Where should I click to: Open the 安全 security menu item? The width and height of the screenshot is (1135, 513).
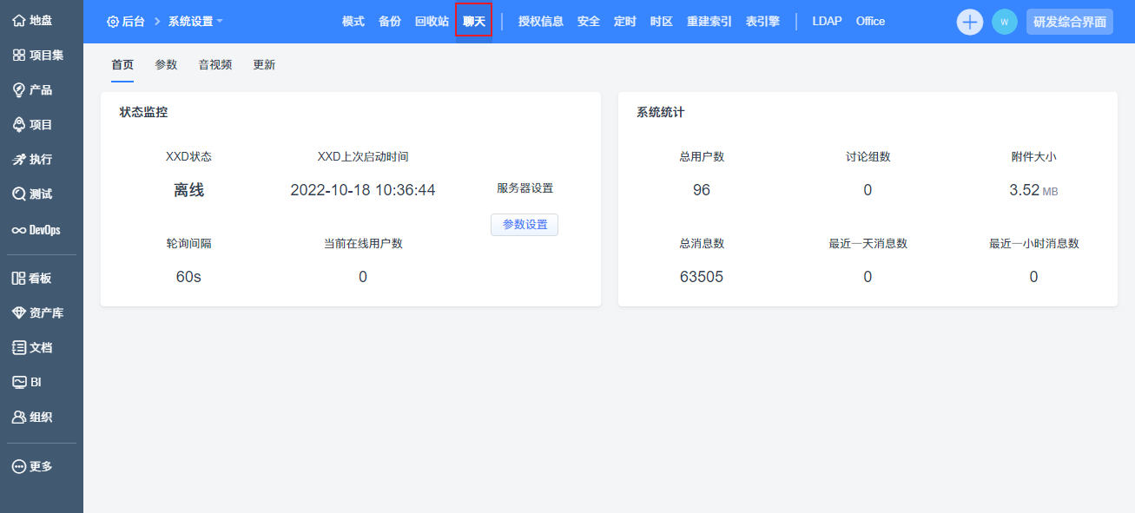pos(589,22)
